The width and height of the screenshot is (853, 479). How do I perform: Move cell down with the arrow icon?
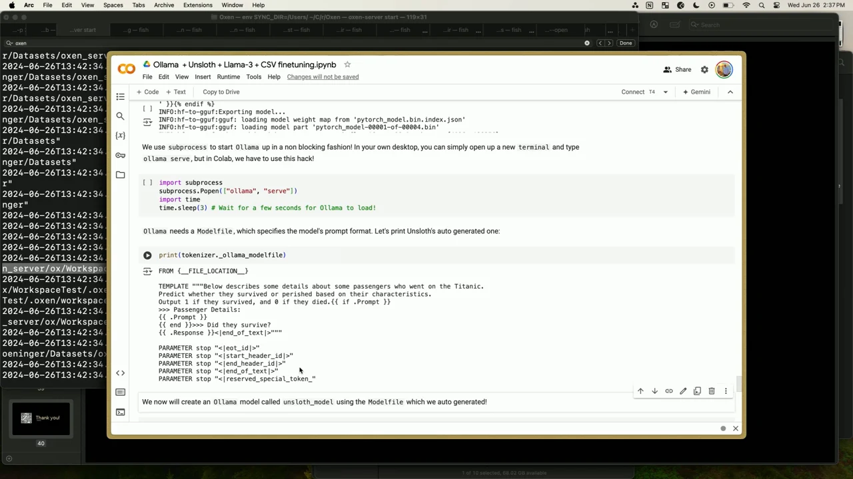654,391
